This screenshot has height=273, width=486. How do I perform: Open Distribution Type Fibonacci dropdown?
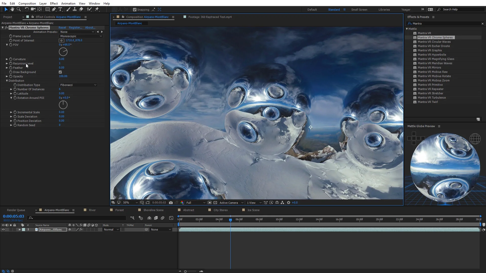78,85
